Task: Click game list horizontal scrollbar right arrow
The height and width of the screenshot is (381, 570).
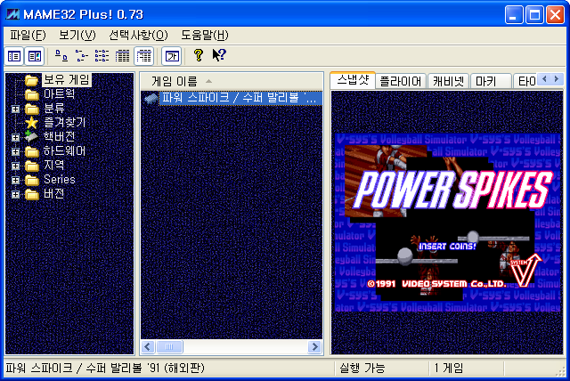Action: tap(314, 347)
